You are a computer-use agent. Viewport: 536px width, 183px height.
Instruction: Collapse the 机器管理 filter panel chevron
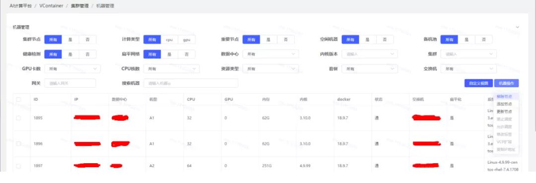tap(518, 27)
